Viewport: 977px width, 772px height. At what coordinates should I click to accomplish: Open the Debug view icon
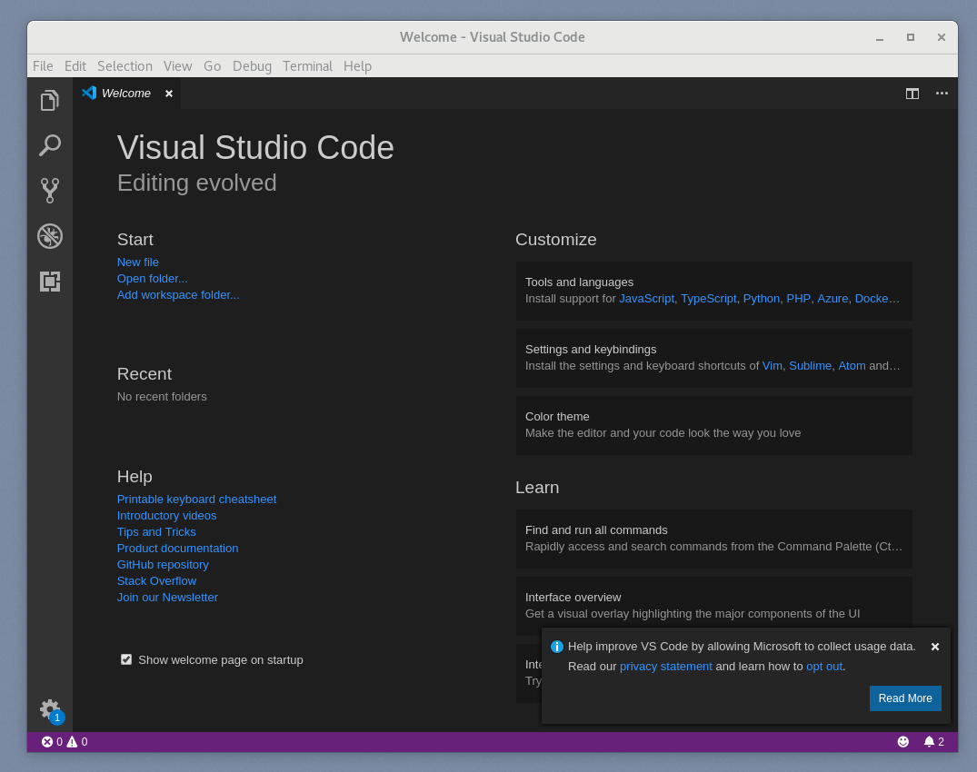(50, 236)
